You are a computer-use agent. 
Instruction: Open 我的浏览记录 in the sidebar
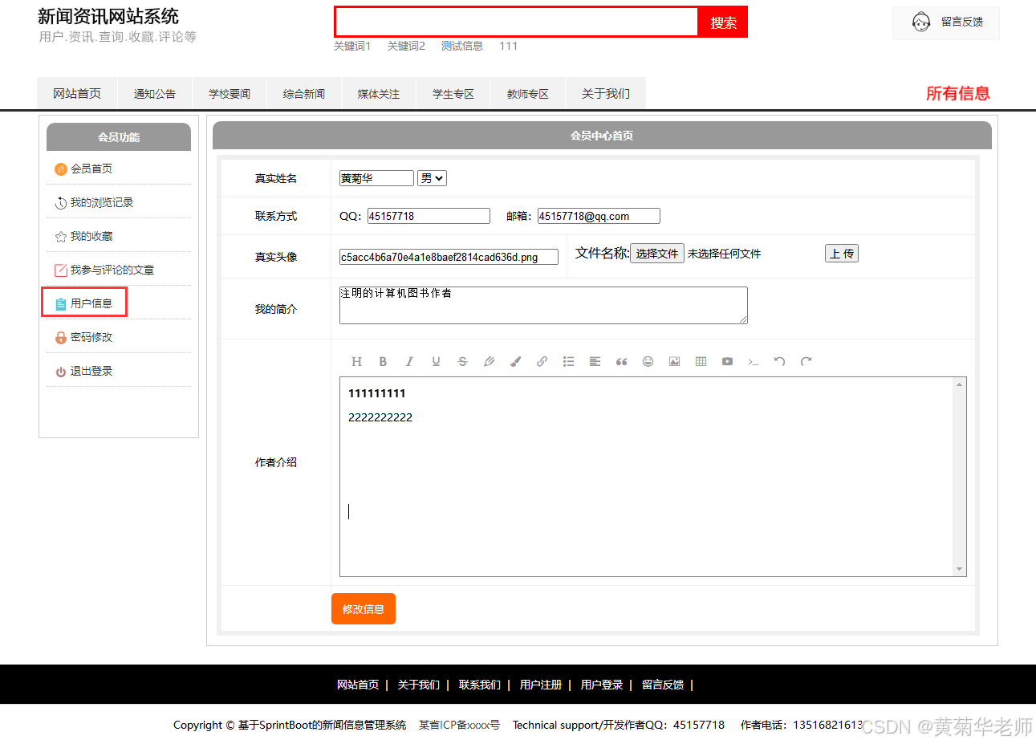pyautogui.click(x=102, y=202)
